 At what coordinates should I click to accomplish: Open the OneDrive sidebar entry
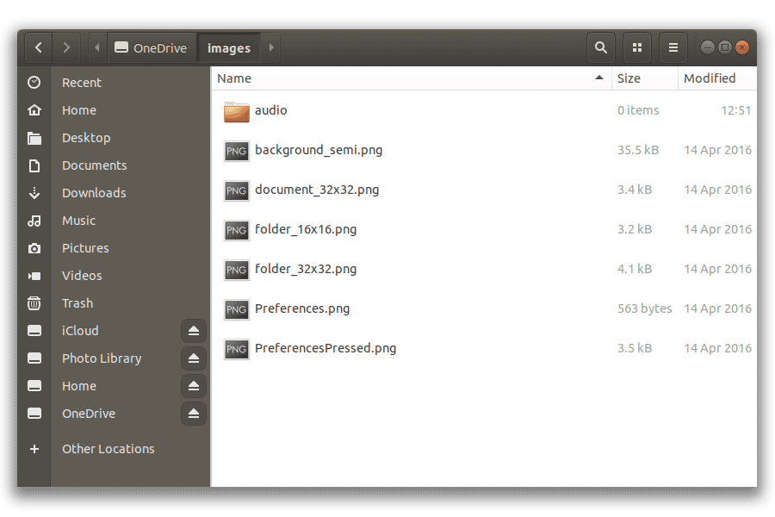pyautogui.click(x=89, y=414)
